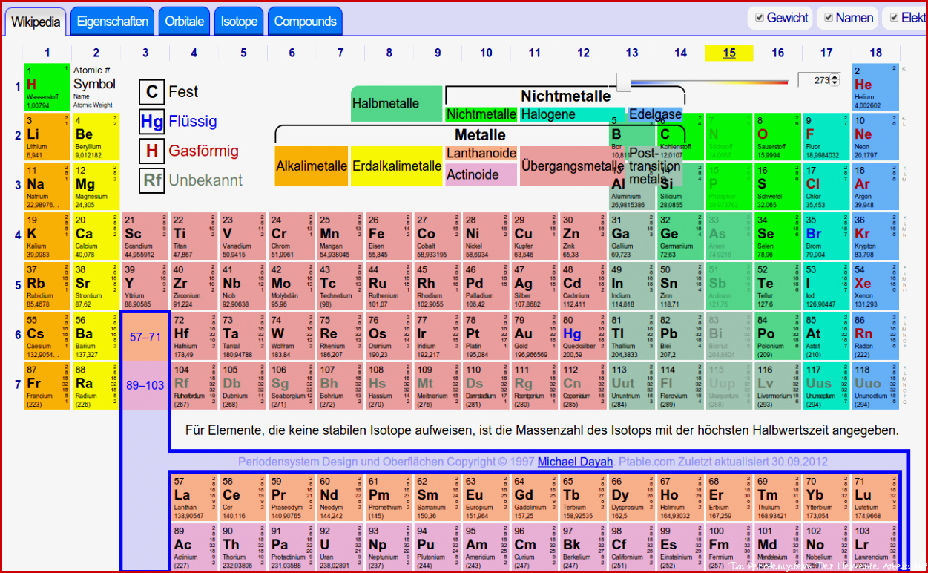Viewport: 928px width, 573px height.
Task: Click the Flüssig legend box marked Hg
Action: click(152, 122)
